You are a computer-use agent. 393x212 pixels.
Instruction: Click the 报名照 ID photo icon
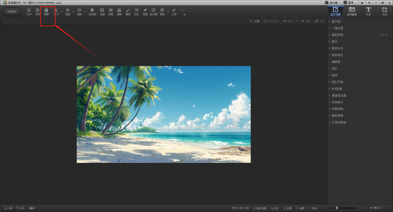pyautogui.click(x=92, y=12)
